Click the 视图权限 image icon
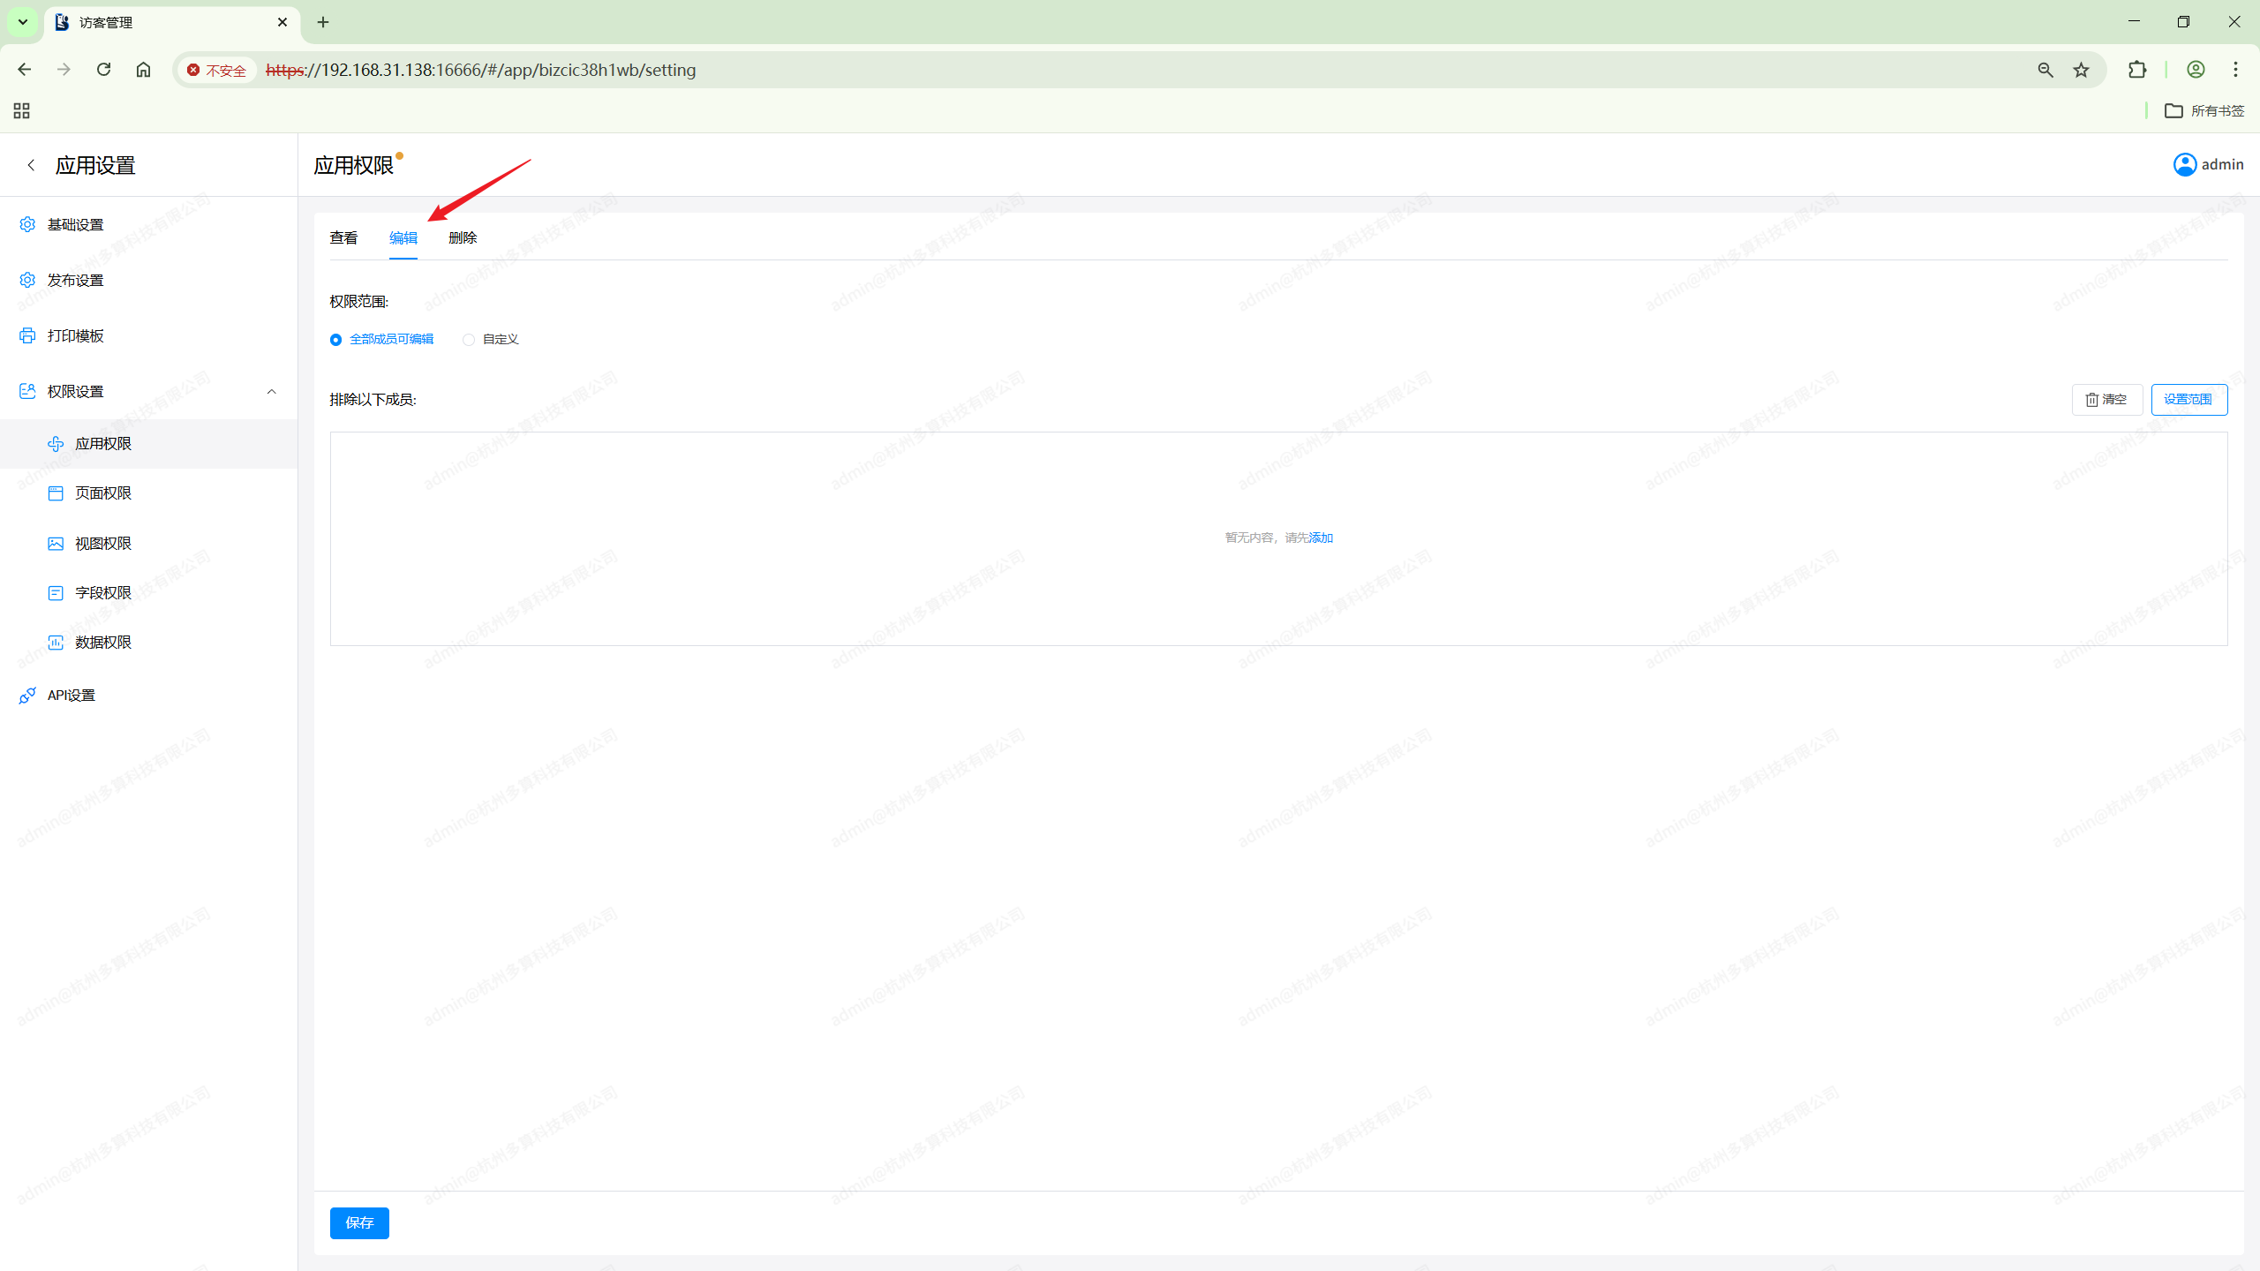This screenshot has height=1271, width=2260. 56,544
